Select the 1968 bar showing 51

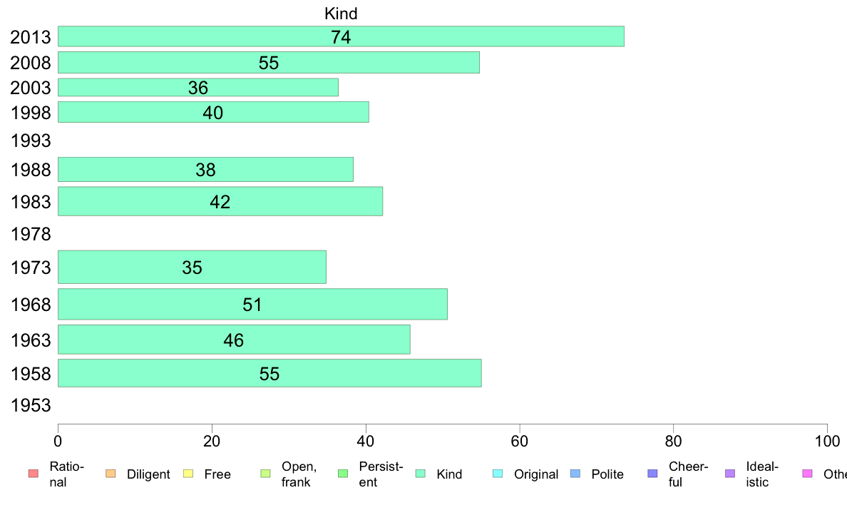point(252,304)
